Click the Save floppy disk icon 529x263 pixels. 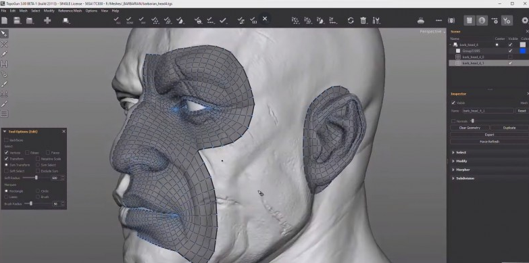(17, 20)
